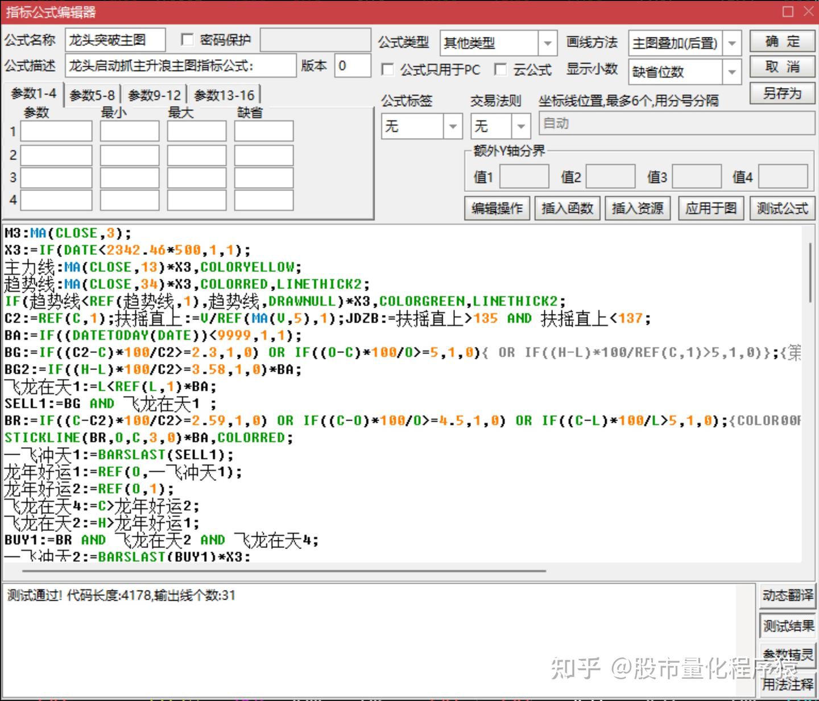Open the 参数精灵 panel

pos(788,655)
